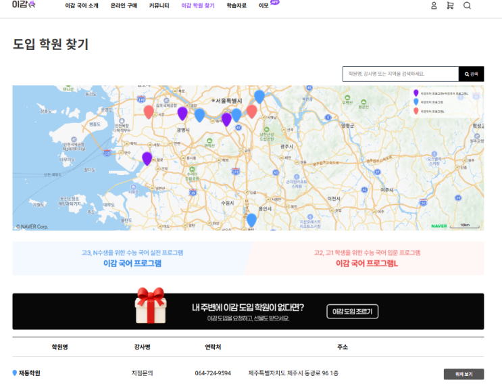This screenshot has height=384, width=502.
Task: Click the address 제주특별자치도 제주시 동광로 96 1층
Action: coord(293,373)
